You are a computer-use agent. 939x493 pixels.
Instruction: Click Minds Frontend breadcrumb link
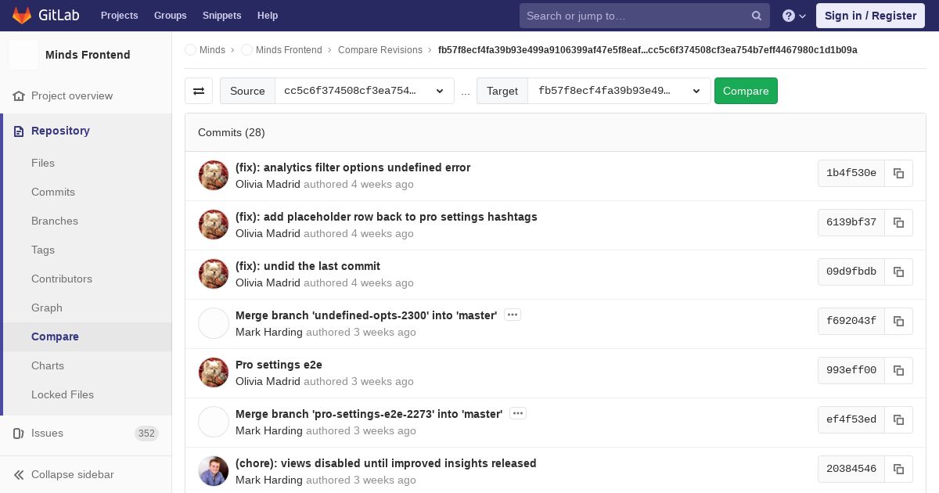coord(289,50)
